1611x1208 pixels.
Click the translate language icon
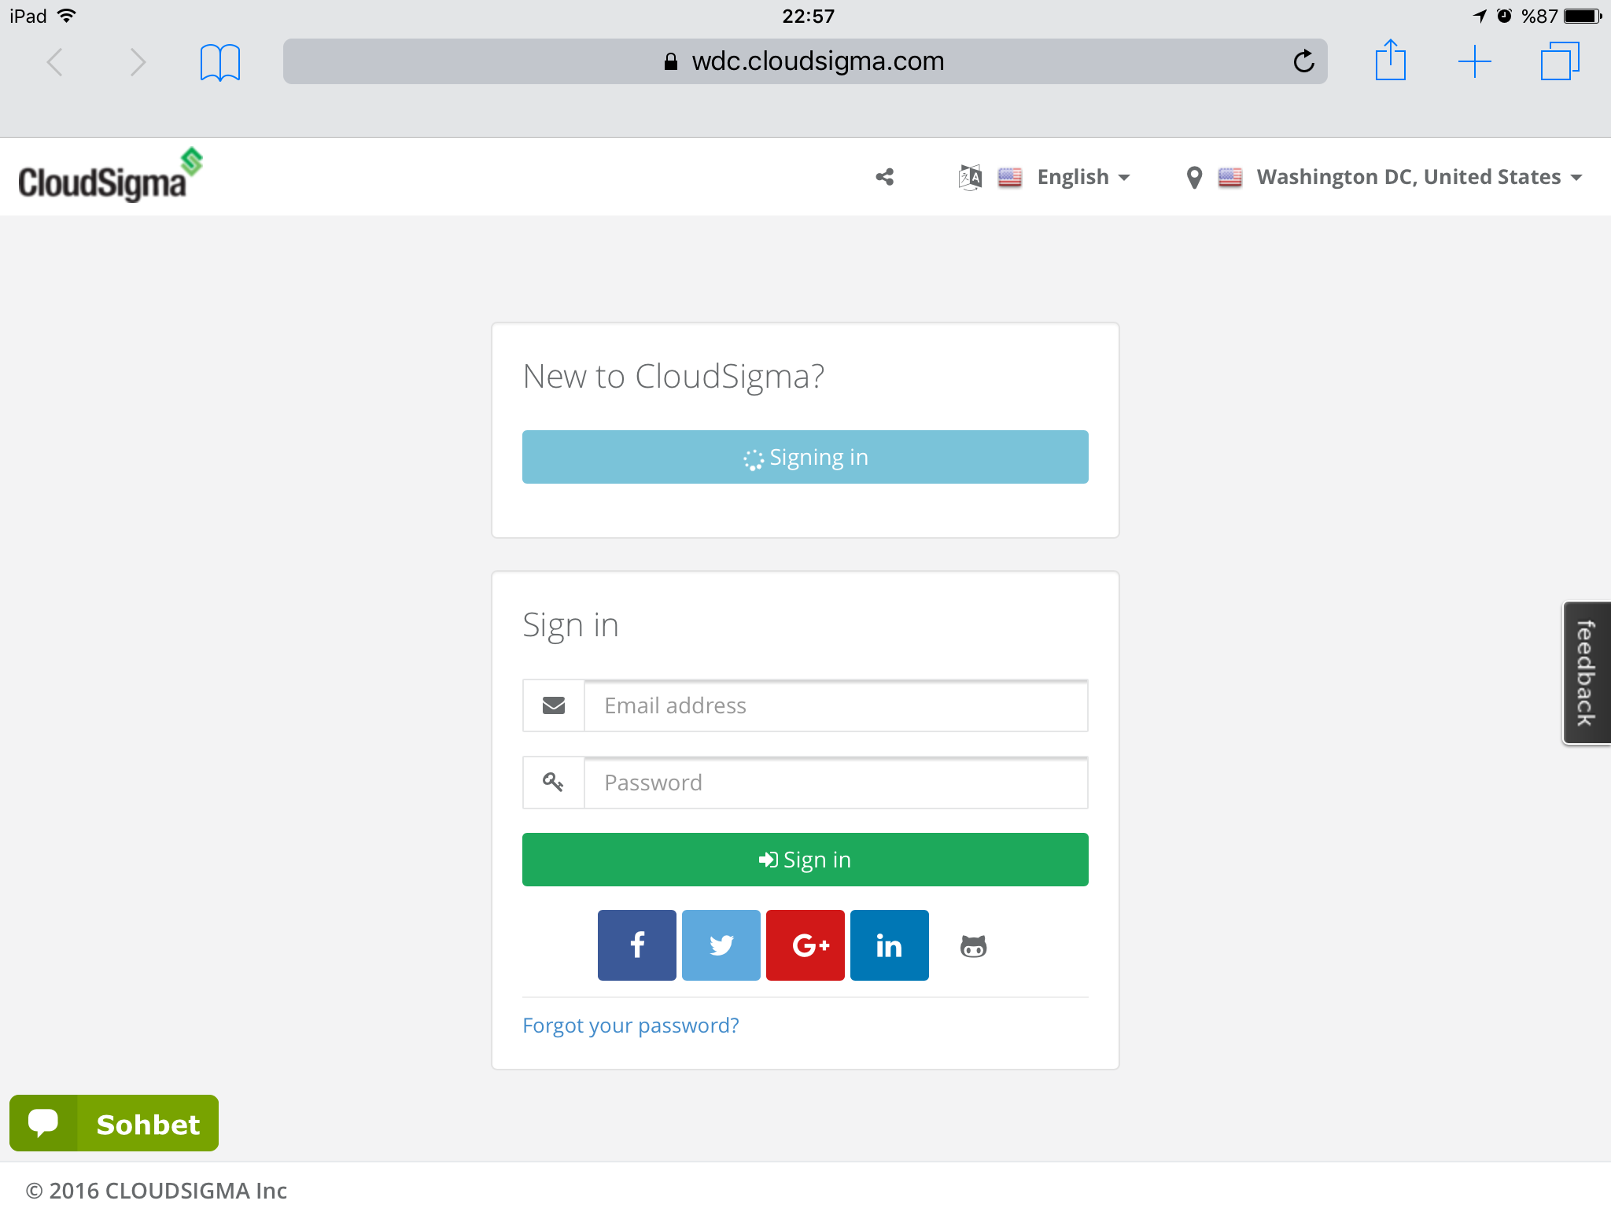pos(970,177)
